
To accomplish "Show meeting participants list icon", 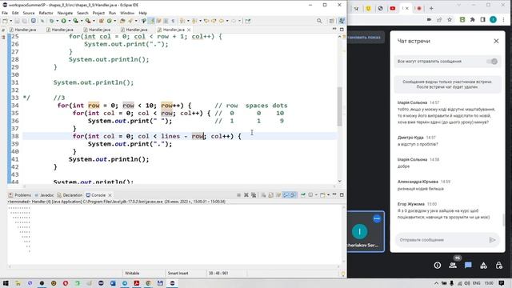I will [x=453, y=266].
